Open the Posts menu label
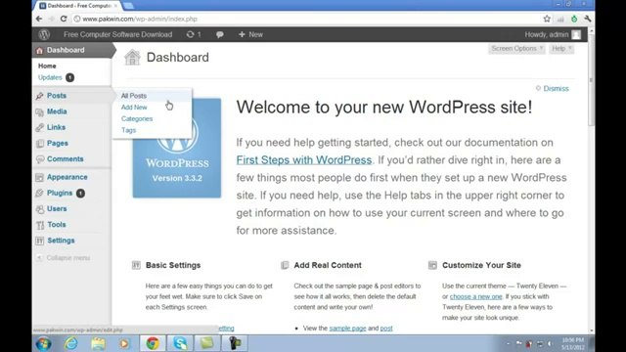The height and width of the screenshot is (352, 626). coord(57,96)
